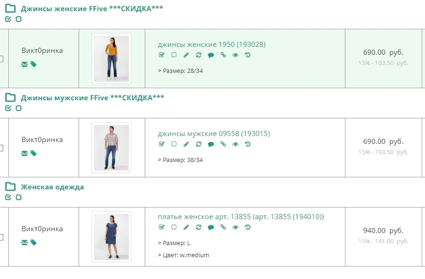Tick the checked-box icon under джинсы мужские 09558

pos(162,144)
